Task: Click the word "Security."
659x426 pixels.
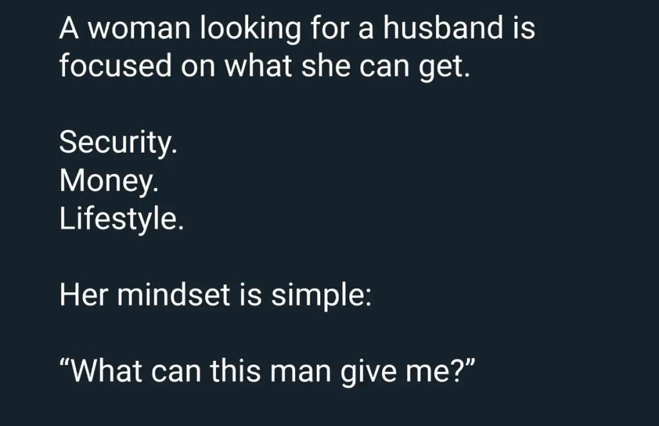Action: (118, 142)
